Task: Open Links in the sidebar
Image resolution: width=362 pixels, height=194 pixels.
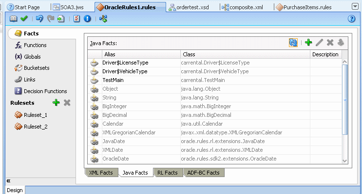Action: click(x=25, y=80)
